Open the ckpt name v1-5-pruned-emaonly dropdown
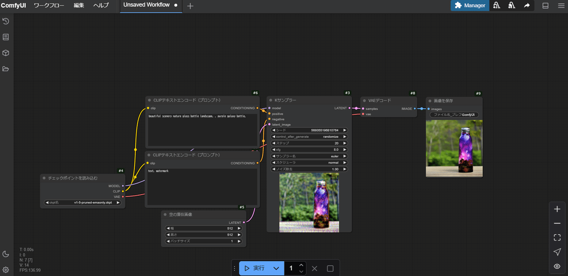The image size is (568, 276). (83, 203)
